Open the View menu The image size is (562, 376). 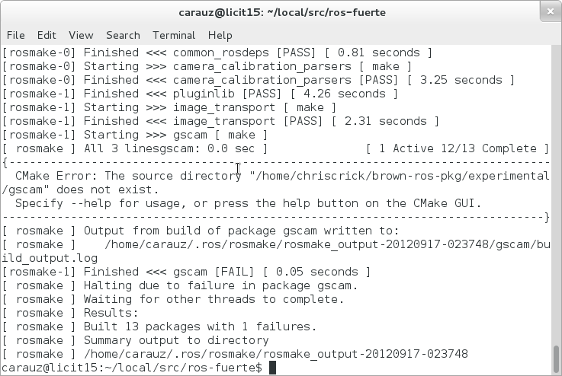81,35
